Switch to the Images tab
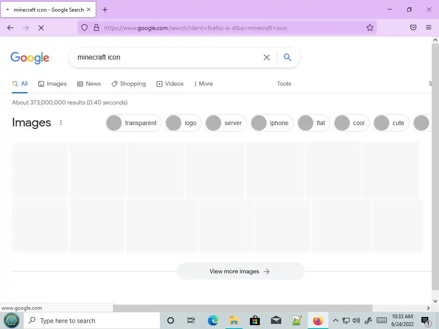 tap(52, 84)
